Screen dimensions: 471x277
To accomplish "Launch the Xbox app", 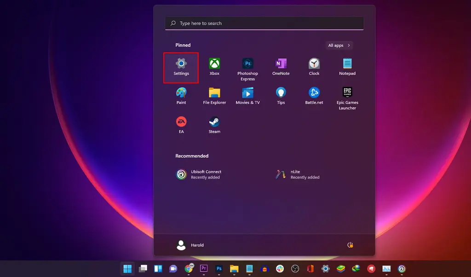I will [214, 67].
